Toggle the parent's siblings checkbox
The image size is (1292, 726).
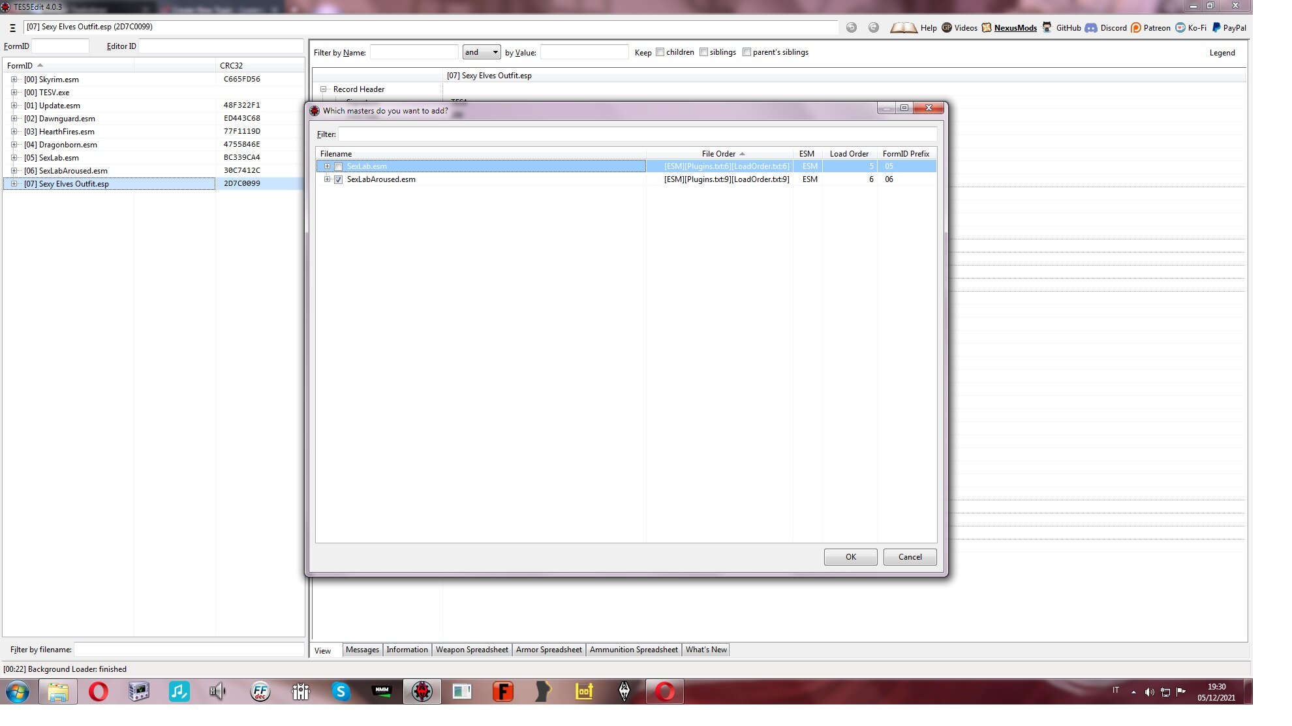(x=746, y=52)
